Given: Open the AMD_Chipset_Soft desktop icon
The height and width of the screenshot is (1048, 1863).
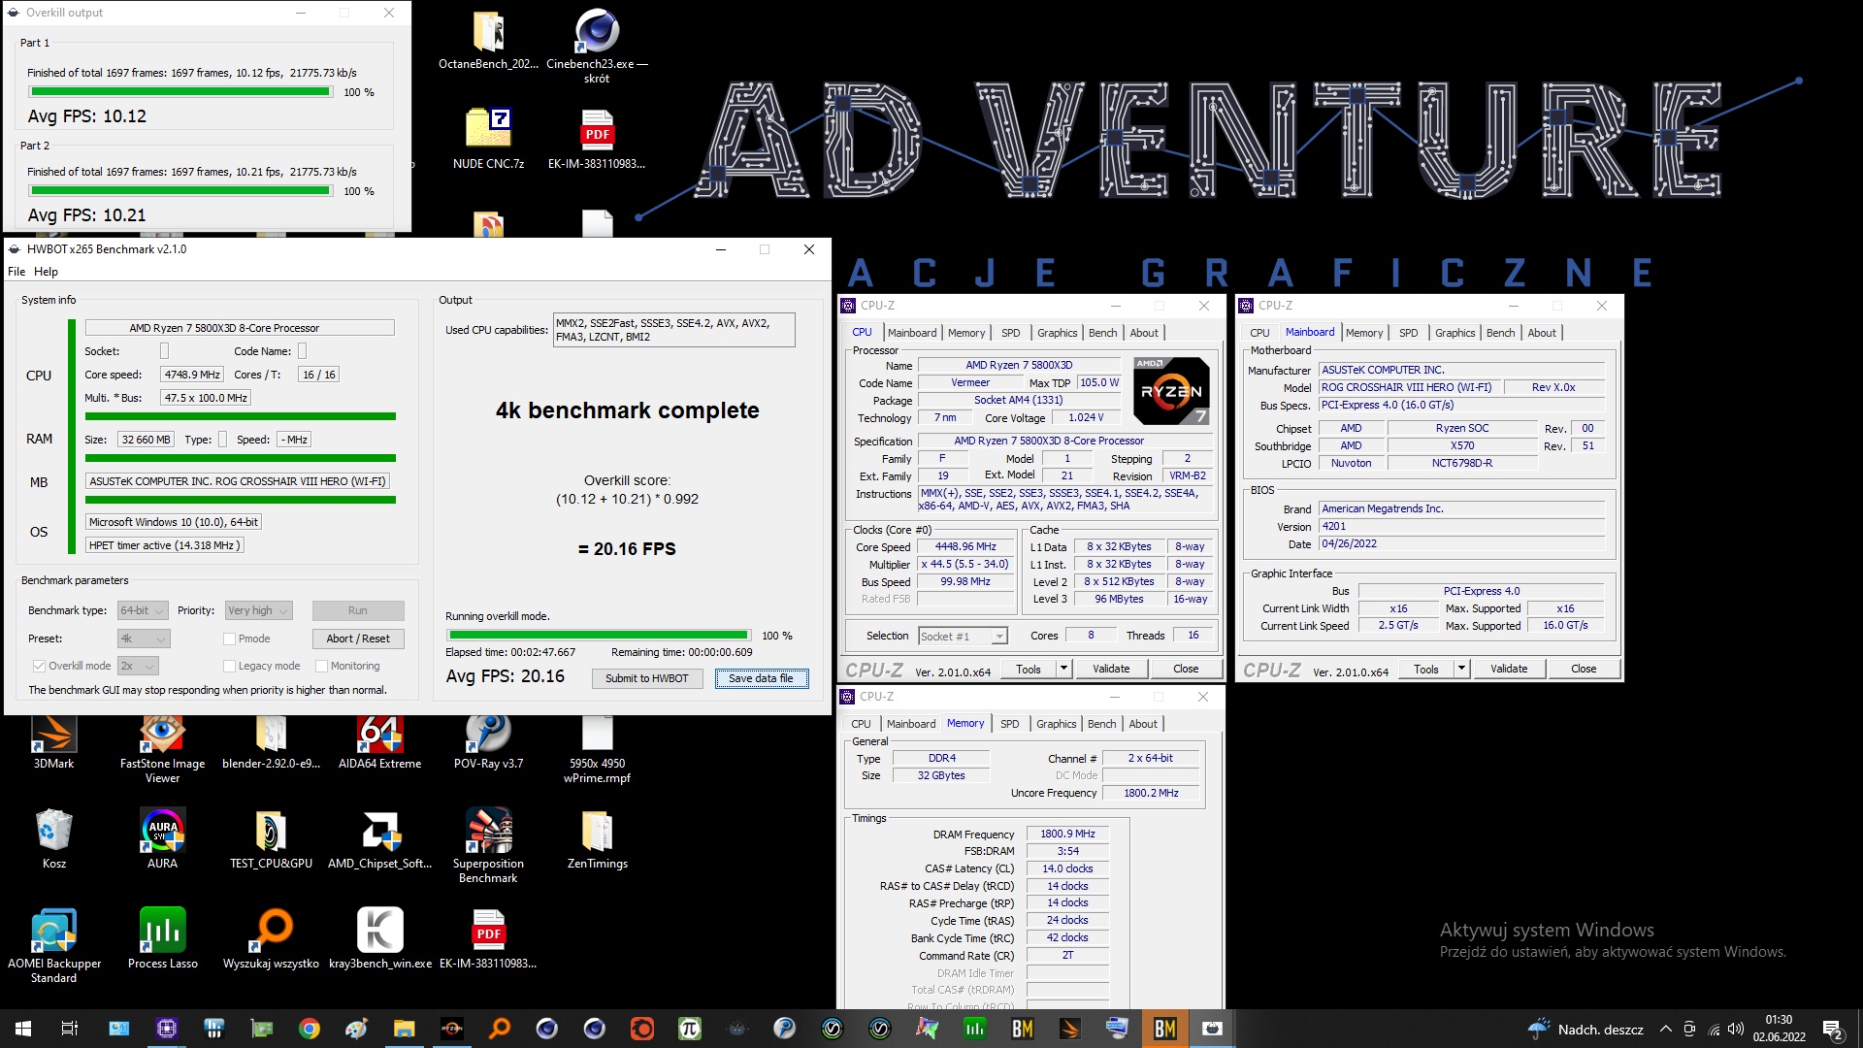Looking at the screenshot, I should [379, 838].
